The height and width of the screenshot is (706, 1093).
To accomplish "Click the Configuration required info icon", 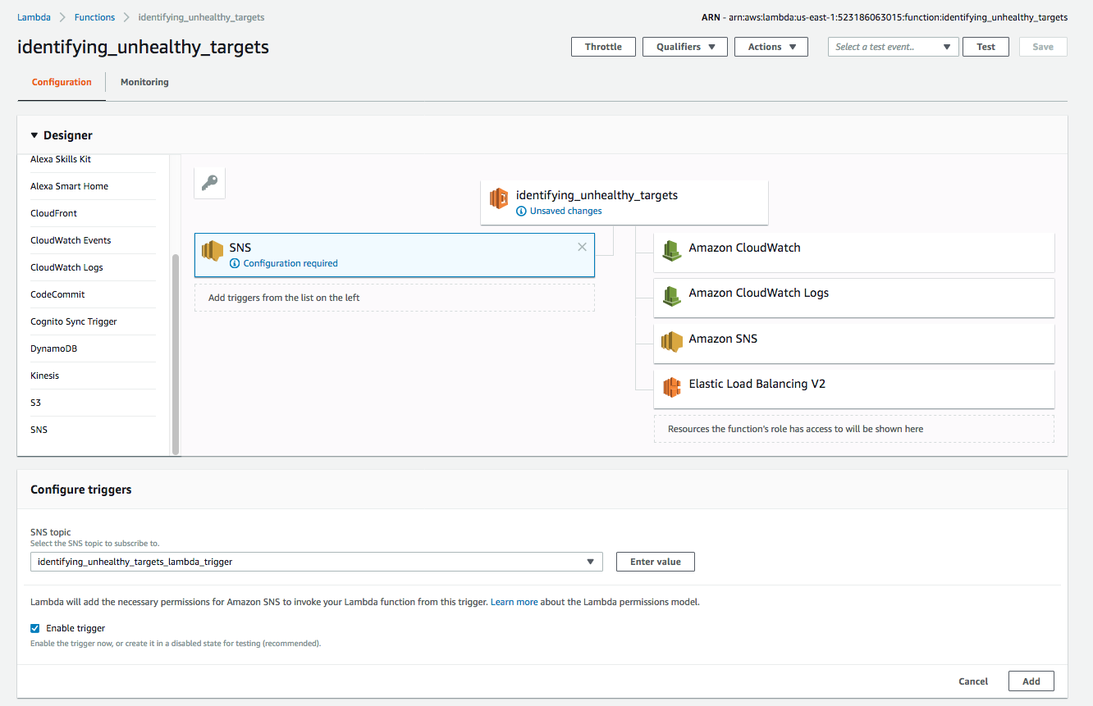I will [x=235, y=263].
